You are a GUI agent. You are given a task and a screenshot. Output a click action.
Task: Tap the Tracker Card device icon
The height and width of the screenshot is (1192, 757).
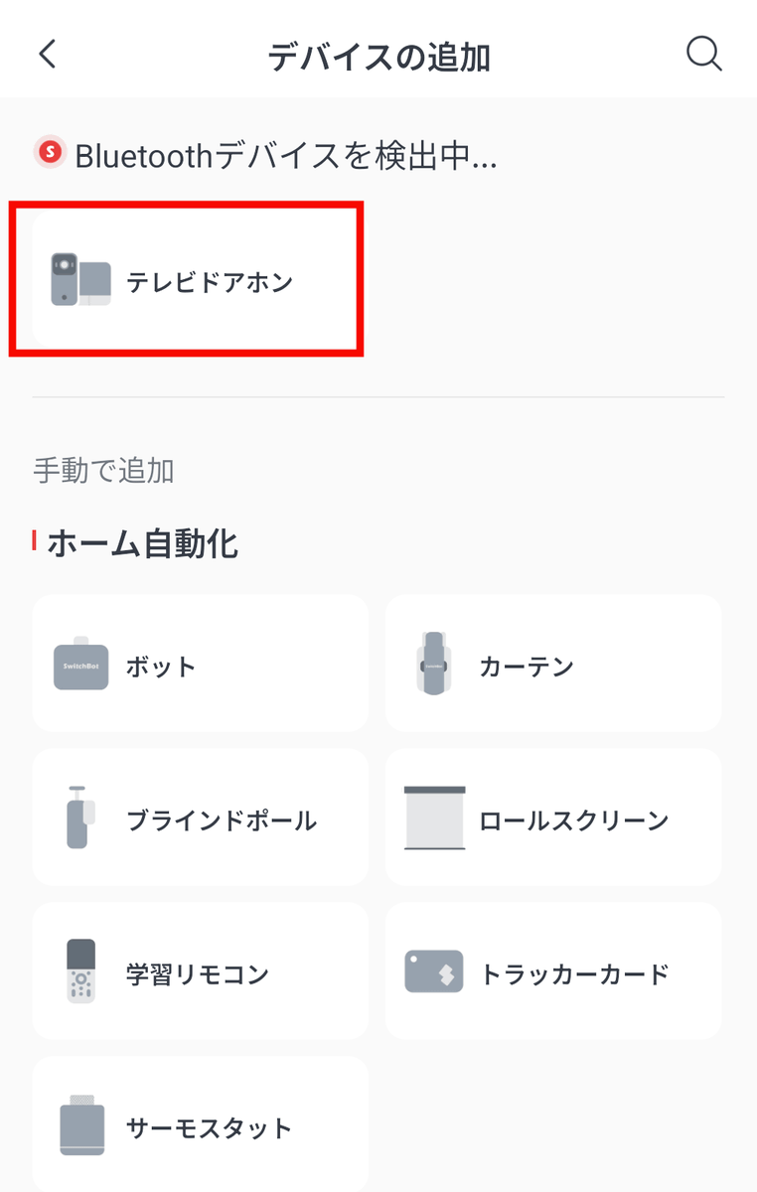pos(434,973)
